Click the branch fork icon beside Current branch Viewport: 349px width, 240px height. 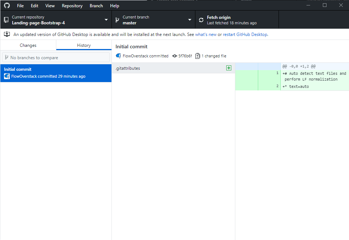117,20
